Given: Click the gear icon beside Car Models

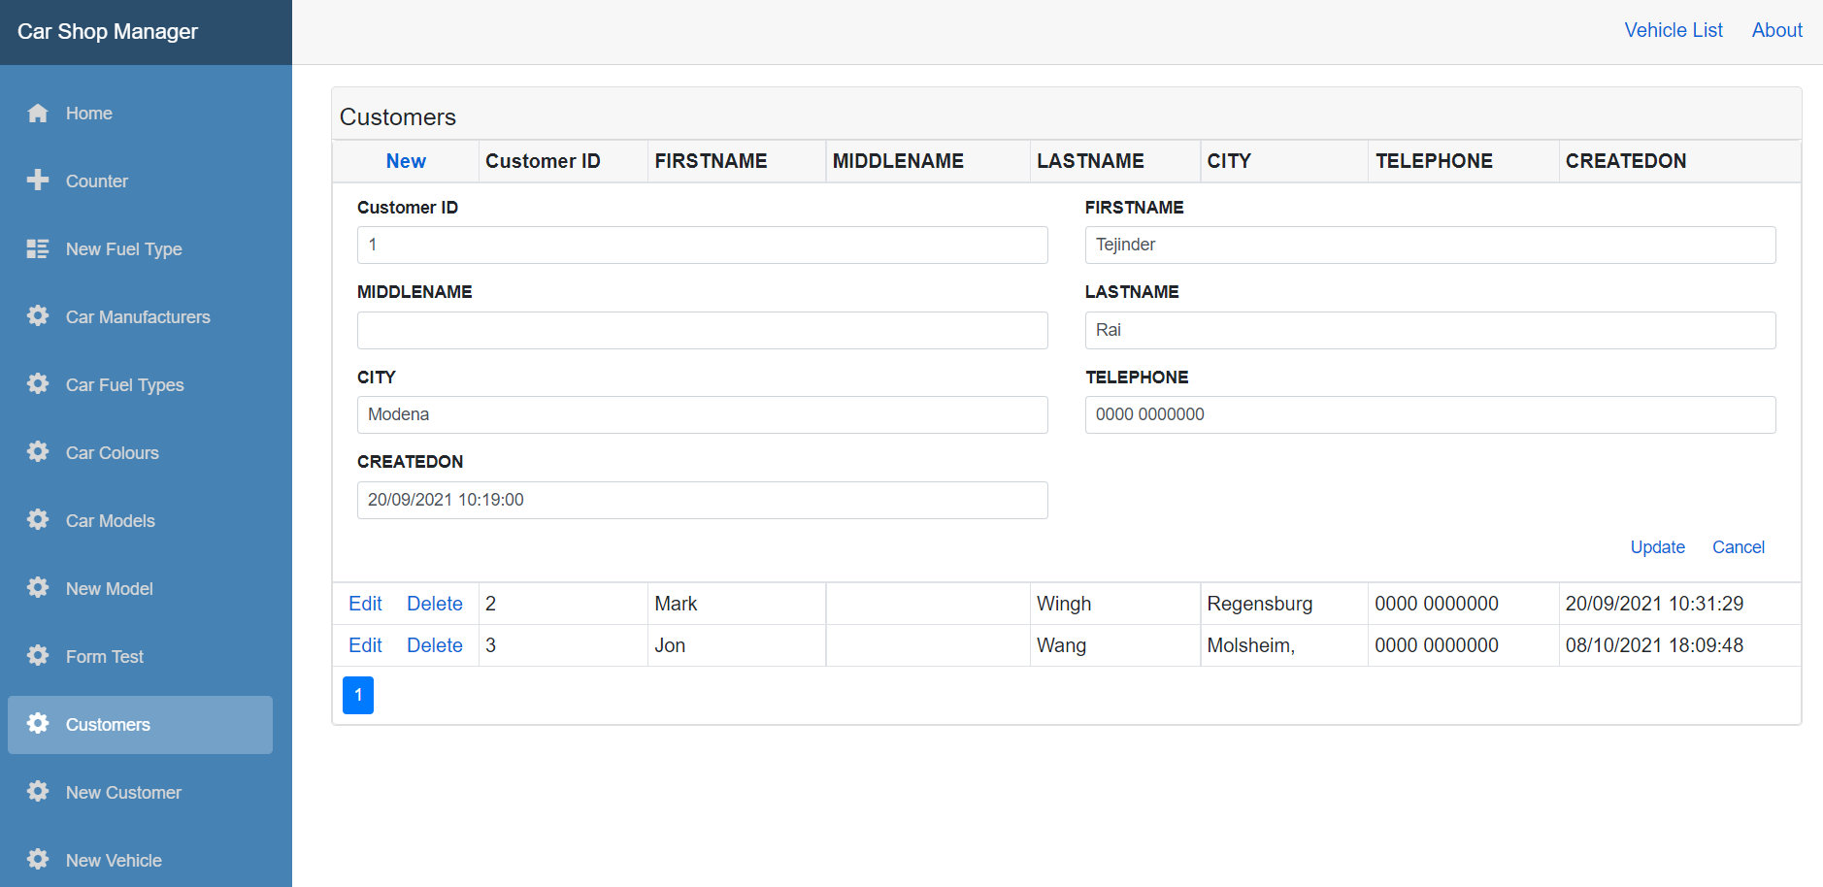Looking at the screenshot, I should click(x=38, y=520).
